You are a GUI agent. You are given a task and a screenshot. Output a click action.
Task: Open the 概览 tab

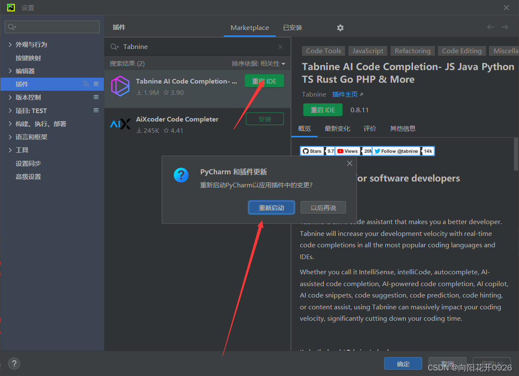(304, 129)
